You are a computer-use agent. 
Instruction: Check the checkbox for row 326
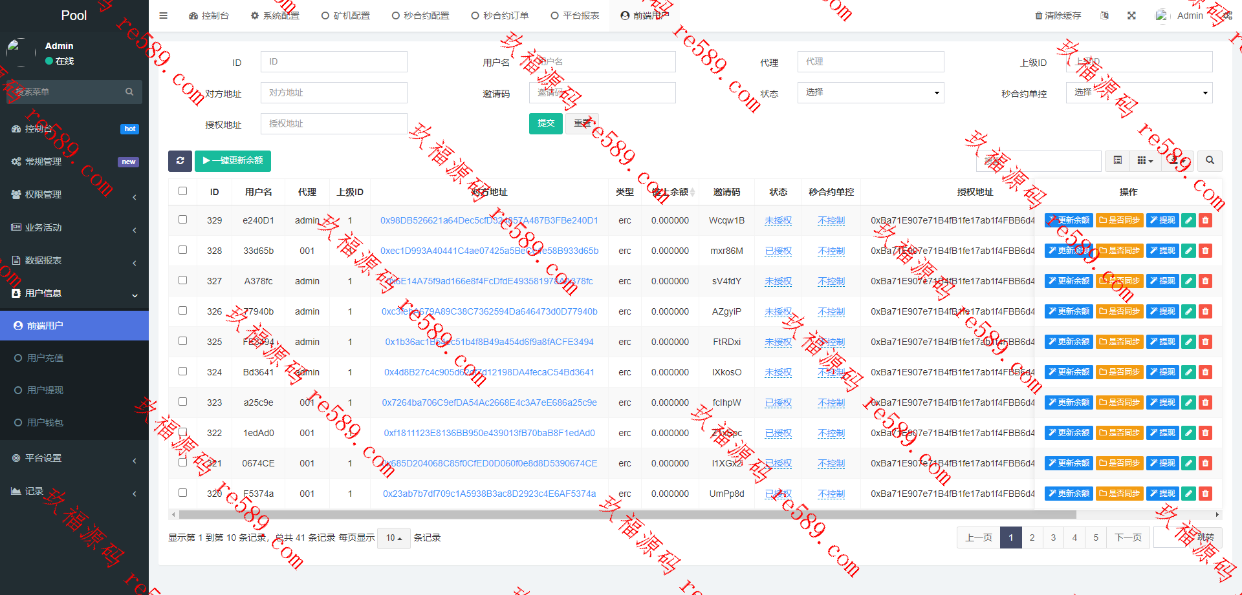tap(182, 311)
